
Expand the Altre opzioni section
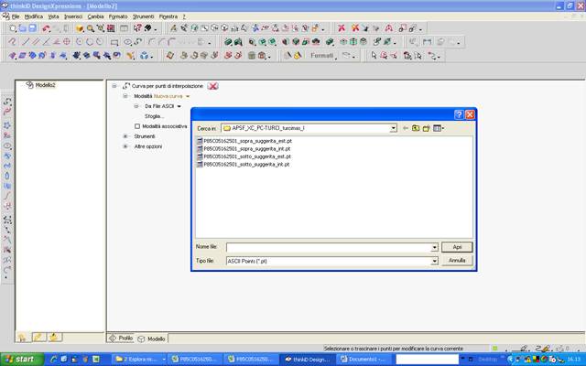[125, 146]
